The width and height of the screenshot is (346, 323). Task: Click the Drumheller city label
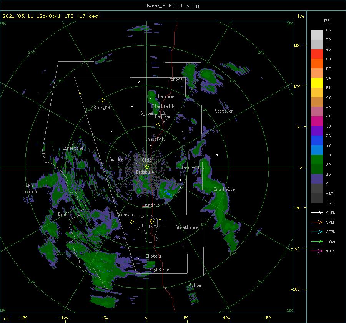coord(225,189)
